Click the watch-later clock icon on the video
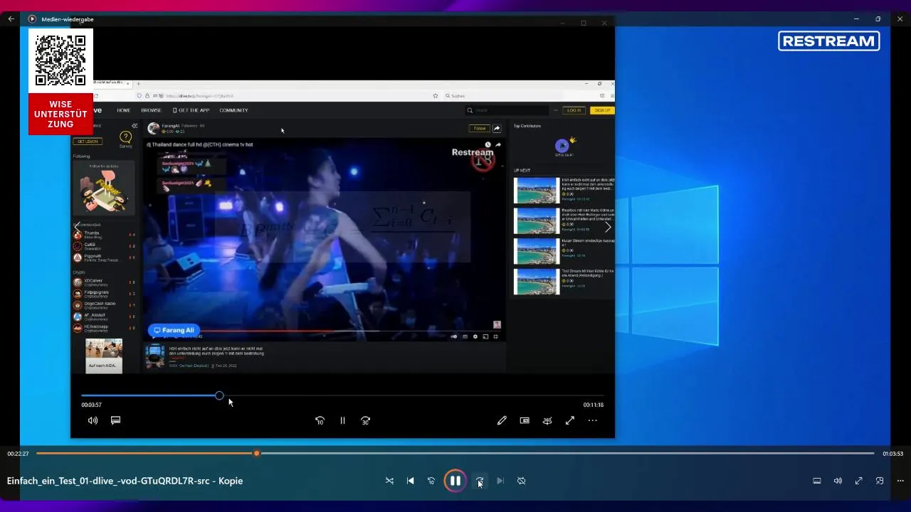Viewport: 911px width, 512px height. tap(488, 144)
